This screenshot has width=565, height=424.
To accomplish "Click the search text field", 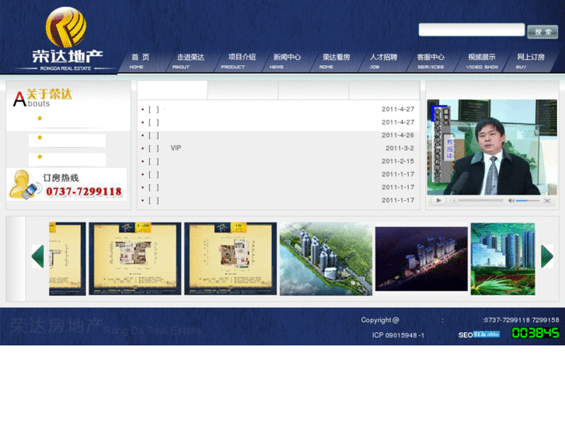I will (471, 30).
